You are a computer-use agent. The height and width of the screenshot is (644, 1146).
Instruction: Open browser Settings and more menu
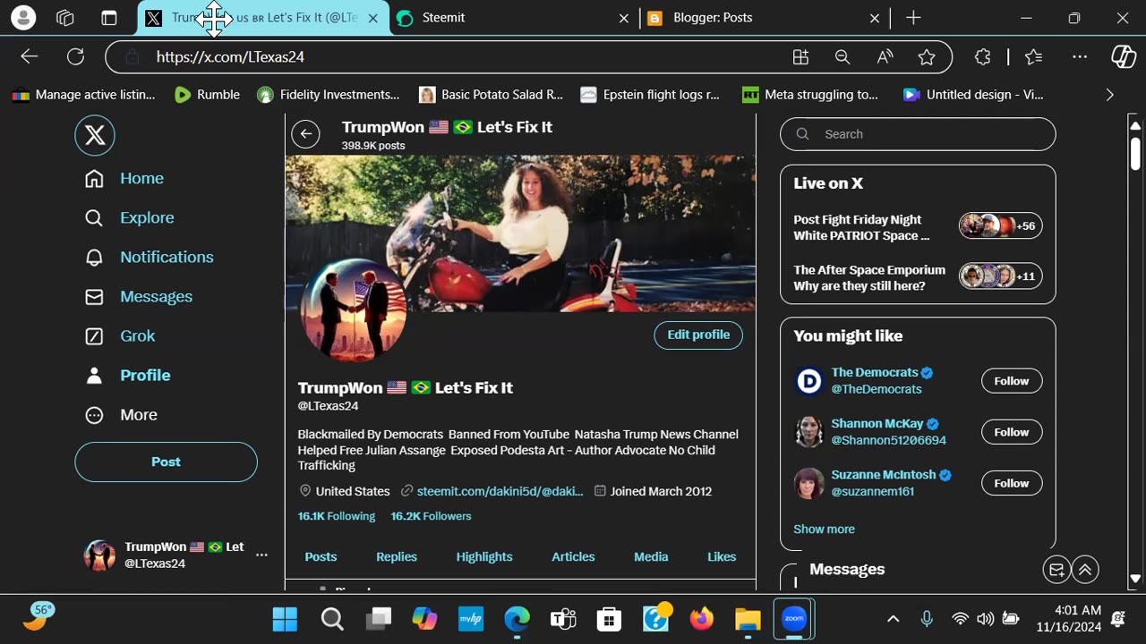click(1080, 56)
